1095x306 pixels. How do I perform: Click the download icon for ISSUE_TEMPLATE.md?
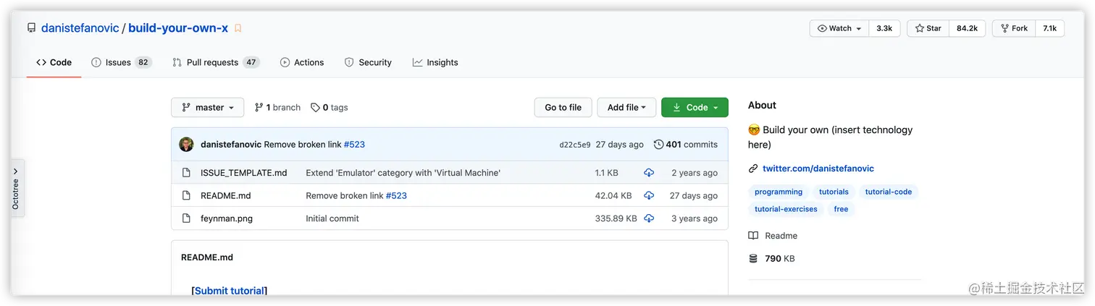[649, 173]
